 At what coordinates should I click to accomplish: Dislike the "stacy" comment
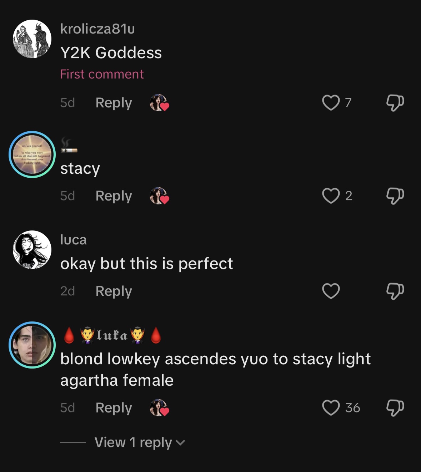tap(395, 196)
